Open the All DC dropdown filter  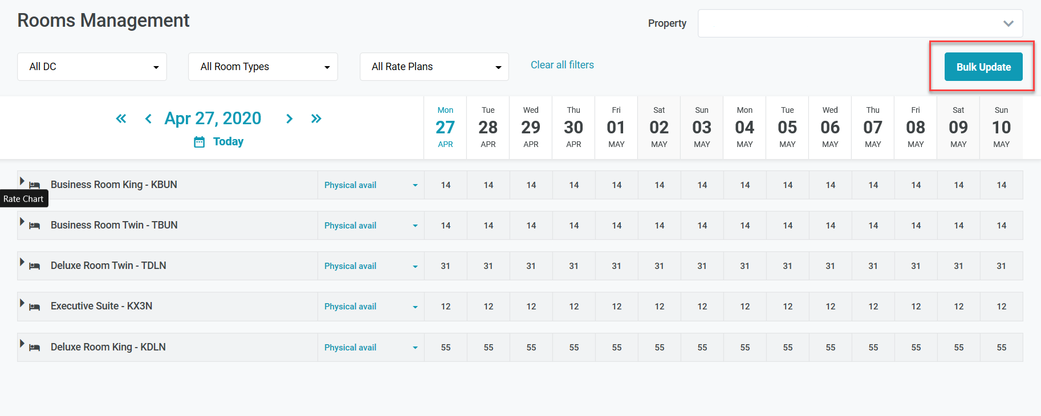coord(92,67)
